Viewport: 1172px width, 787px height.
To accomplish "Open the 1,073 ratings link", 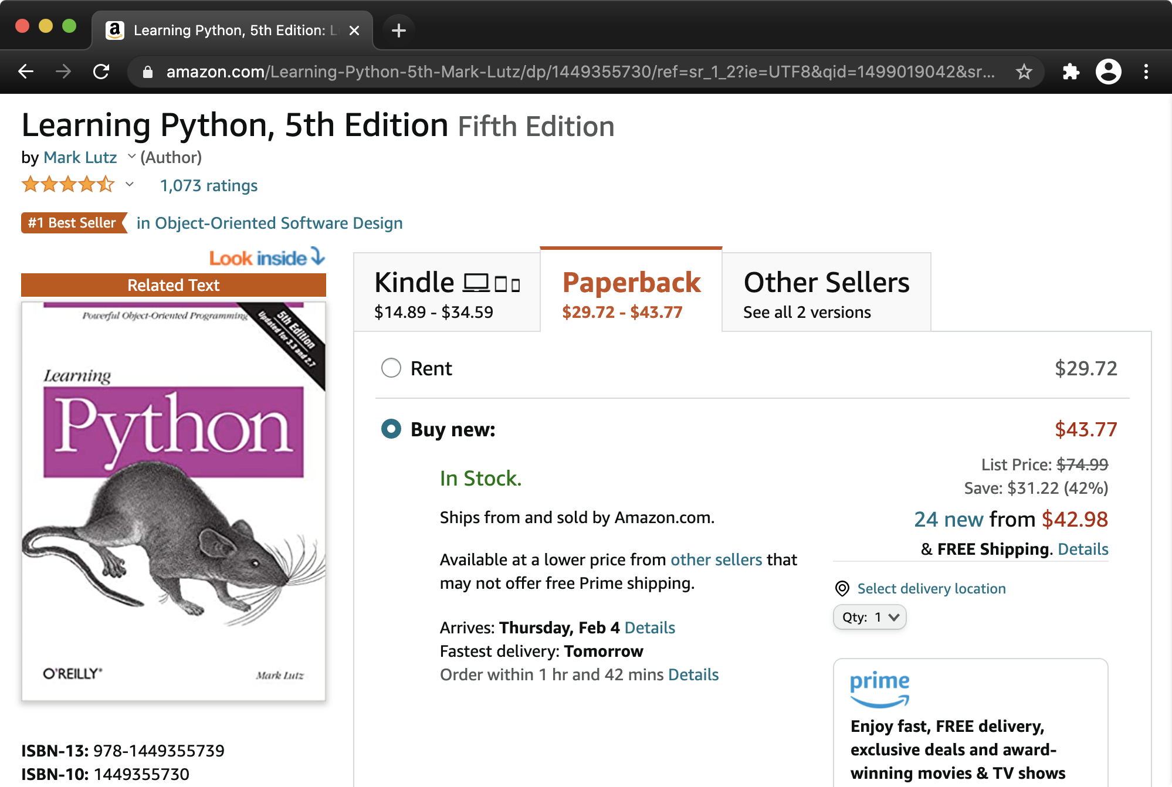I will 209,185.
